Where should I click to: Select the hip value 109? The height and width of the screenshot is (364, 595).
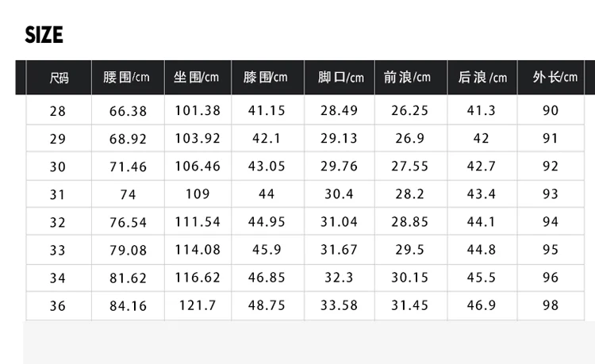pos(198,194)
